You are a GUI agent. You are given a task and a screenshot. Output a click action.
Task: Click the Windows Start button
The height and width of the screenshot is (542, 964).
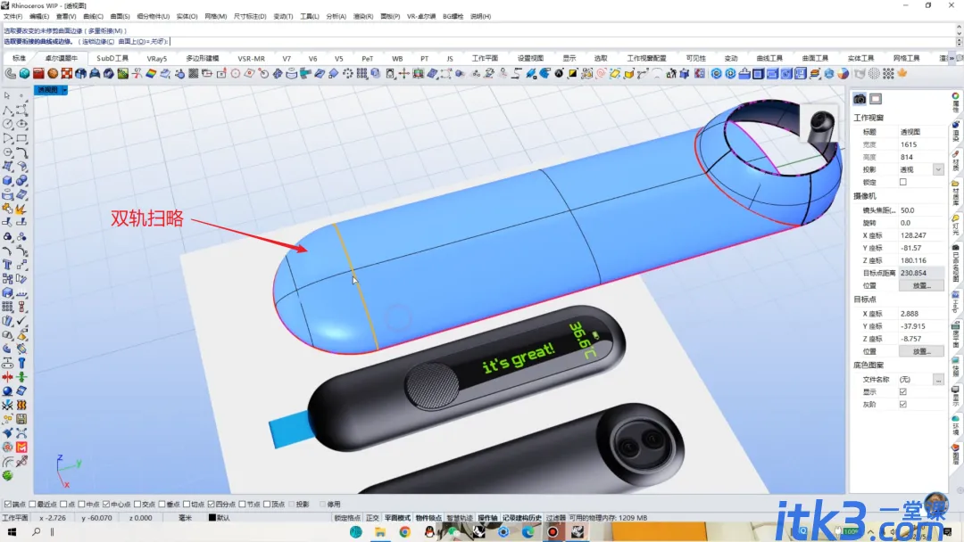pos(12,532)
